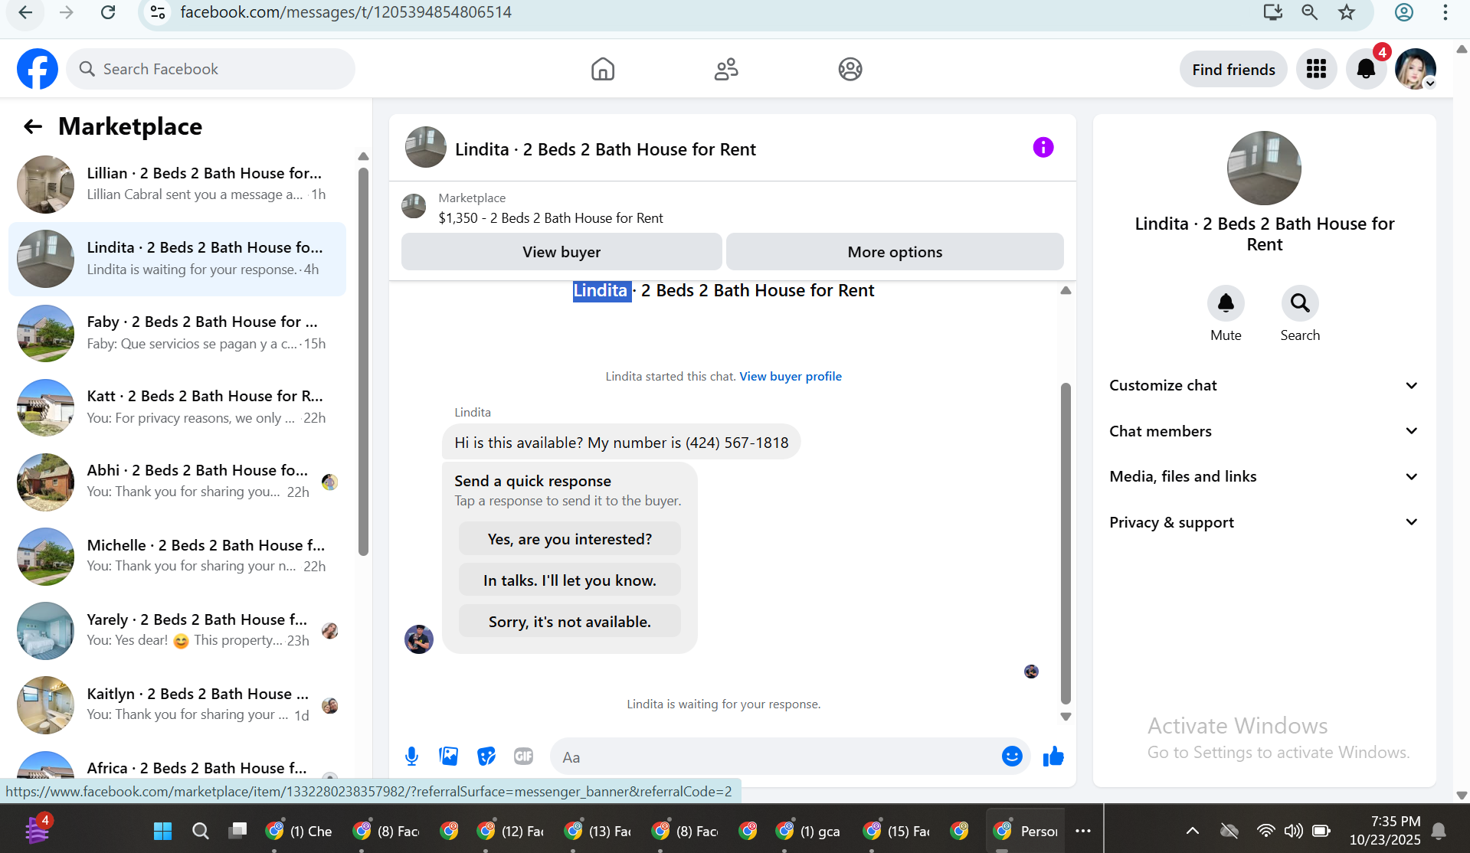Open Katt conversation in chat list
Image resolution: width=1470 pixels, height=853 pixels.
click(x=177, y=407)
